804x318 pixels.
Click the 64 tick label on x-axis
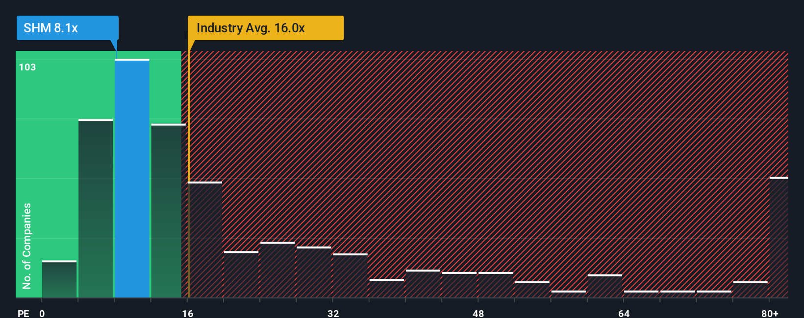624,313
